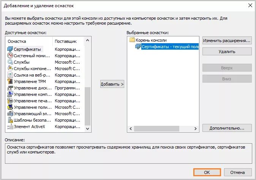Click selected snap-ins scroll left arrow
Viewport: 256px width, 180px height.
(x=131, y=129)
